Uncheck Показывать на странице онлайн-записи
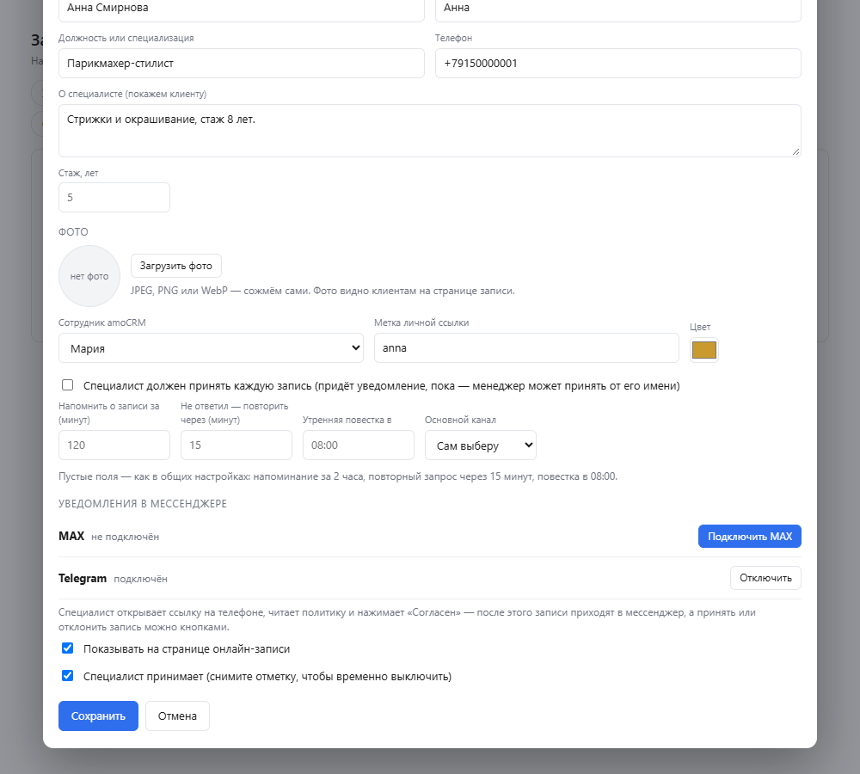 [x=67, y=648]
